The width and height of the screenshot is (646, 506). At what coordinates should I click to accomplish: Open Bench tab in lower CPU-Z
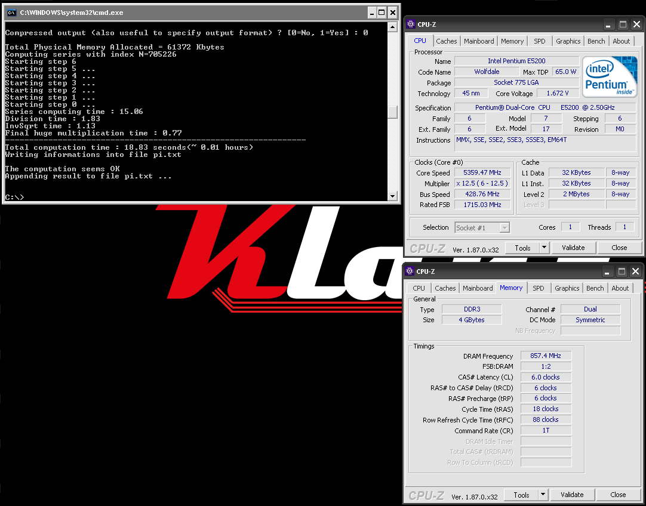pos(595,288)
